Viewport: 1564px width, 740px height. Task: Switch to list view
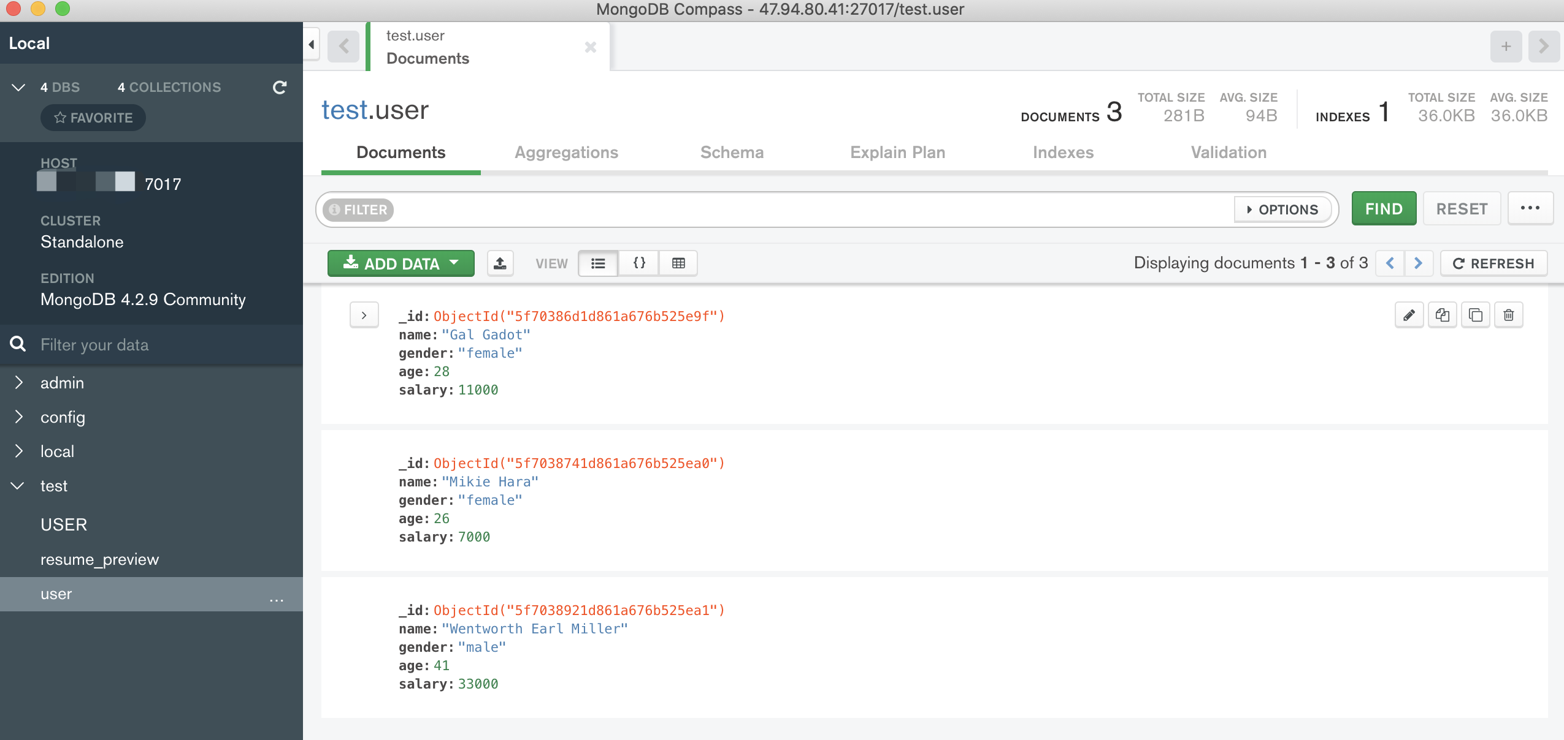coord(598,263)
